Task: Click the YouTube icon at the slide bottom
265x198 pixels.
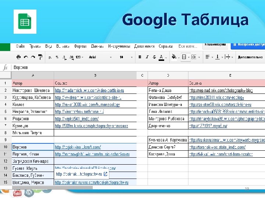Action: (x=17, y=193)
